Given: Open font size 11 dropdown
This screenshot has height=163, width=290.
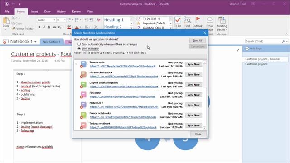Looking at the screenshot, I should [65, 20].
